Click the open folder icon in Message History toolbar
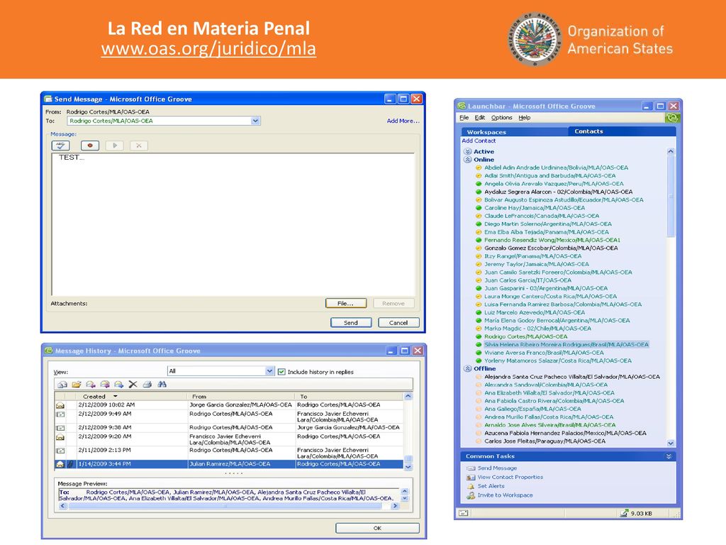 click(77, 384)
